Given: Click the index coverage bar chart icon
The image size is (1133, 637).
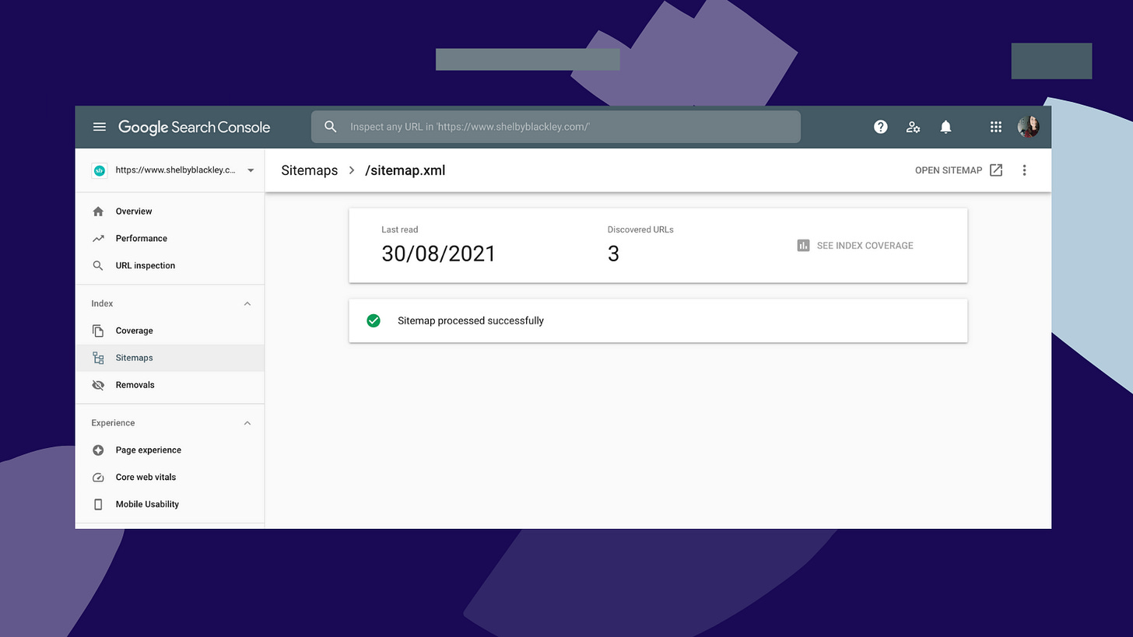Looking at the screenshot, I should 803,246.
